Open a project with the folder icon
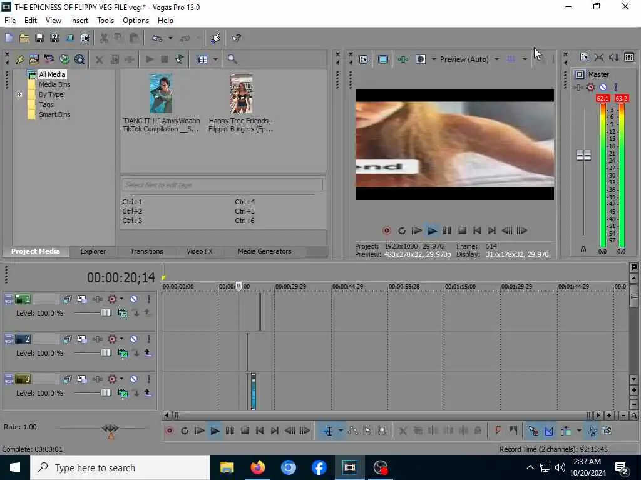The width and height of the screenshot is (641, 480). pos(24,38)
